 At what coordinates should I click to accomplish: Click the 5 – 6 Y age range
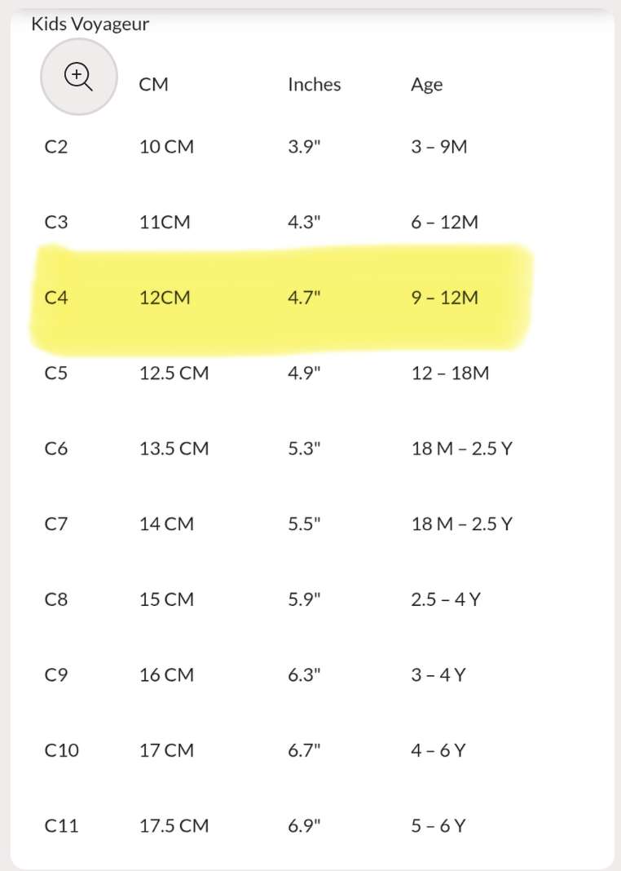tap(438, 825)
